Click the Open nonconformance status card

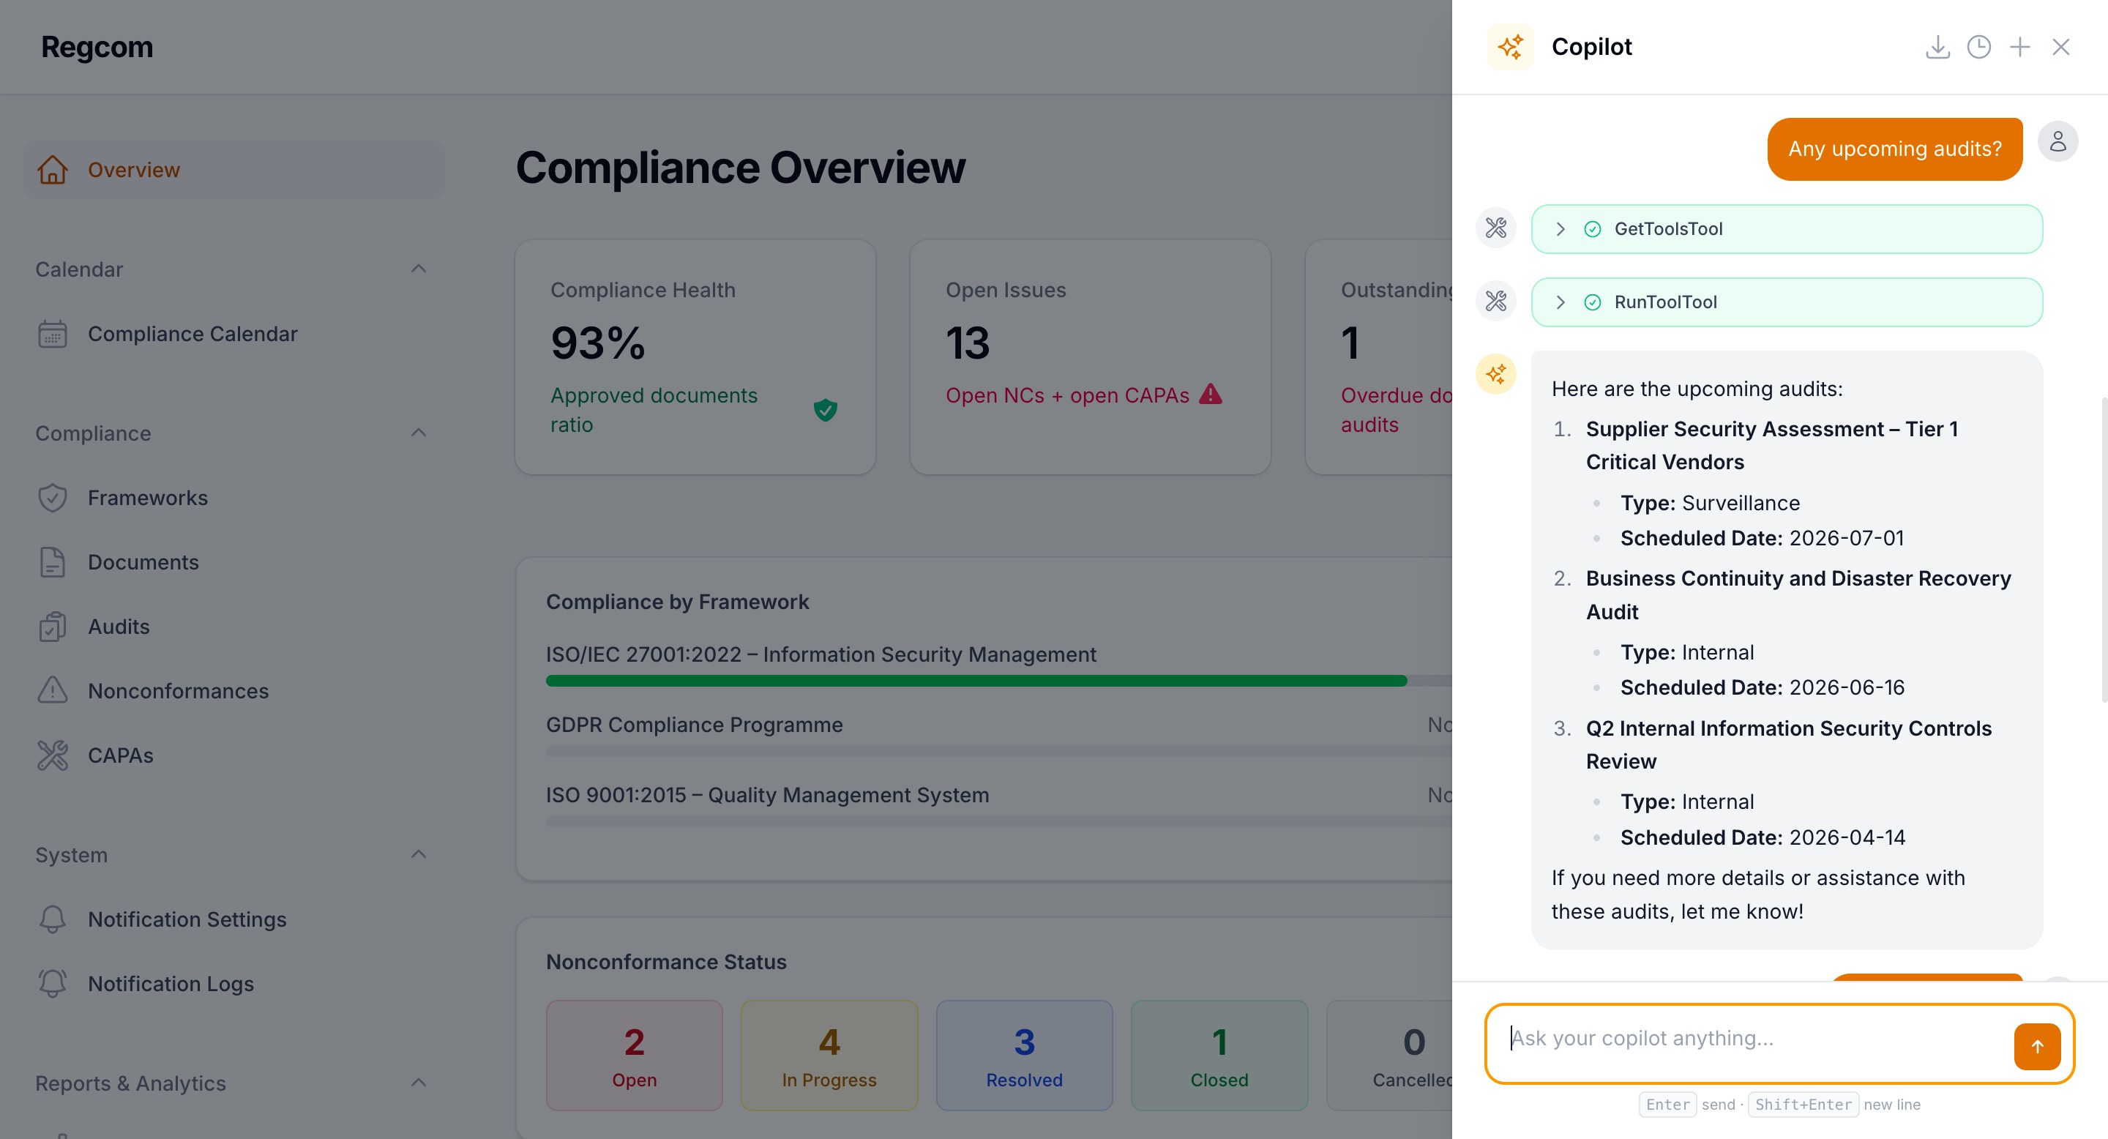(x=634, y=1056)
